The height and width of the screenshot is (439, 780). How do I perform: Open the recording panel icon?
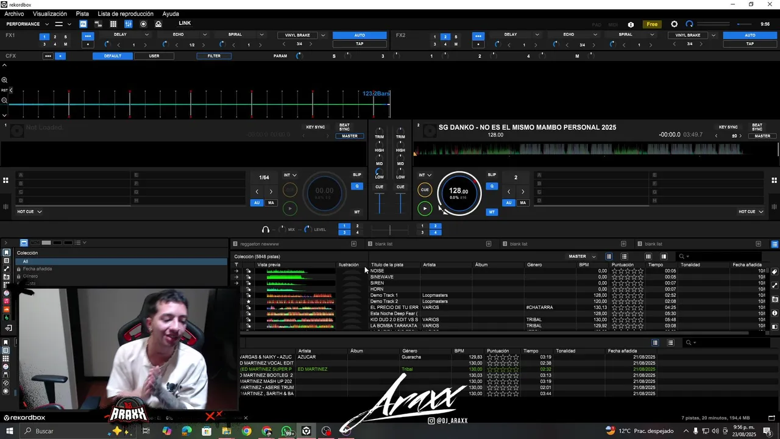(143, 24)
